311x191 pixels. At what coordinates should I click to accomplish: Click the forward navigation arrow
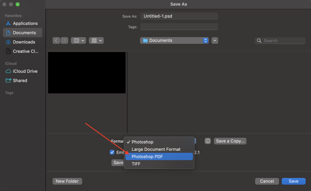64,41
